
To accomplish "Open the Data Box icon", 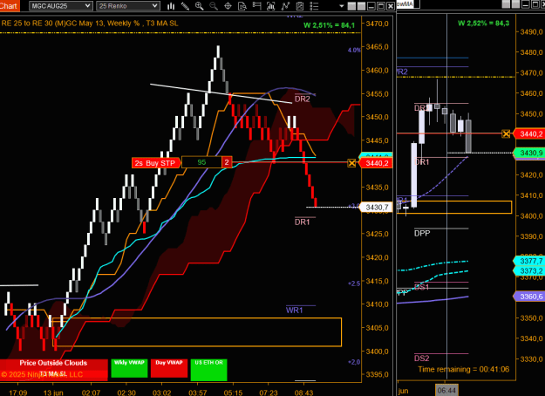I will [242, 6].
